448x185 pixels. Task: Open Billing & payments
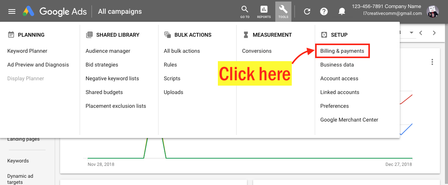pyautogui.click(x=342, y=51)
